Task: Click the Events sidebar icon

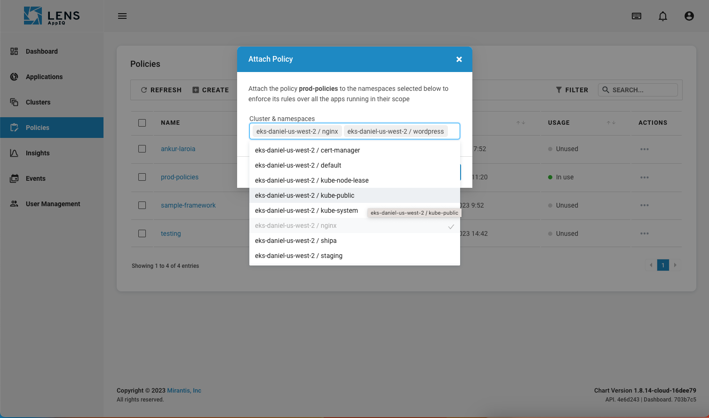Action: point(14,178)
